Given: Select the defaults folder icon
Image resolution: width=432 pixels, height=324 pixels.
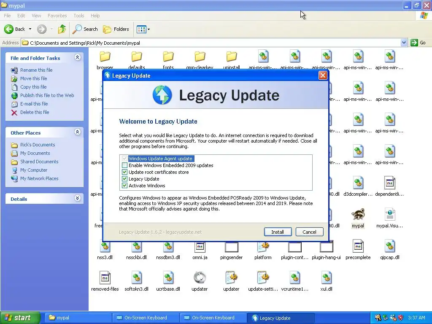Looking at the screenshot, I should click(137, 57).
